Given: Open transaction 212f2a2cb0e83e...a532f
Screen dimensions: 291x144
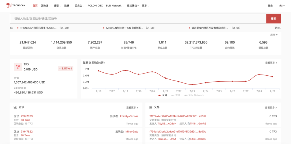Looking at the screenshot, I should 178,116.
